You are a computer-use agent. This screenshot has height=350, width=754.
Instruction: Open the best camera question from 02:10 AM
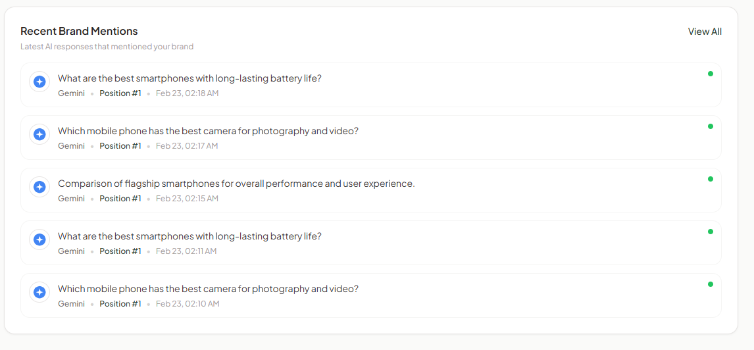tap(208, 289)
